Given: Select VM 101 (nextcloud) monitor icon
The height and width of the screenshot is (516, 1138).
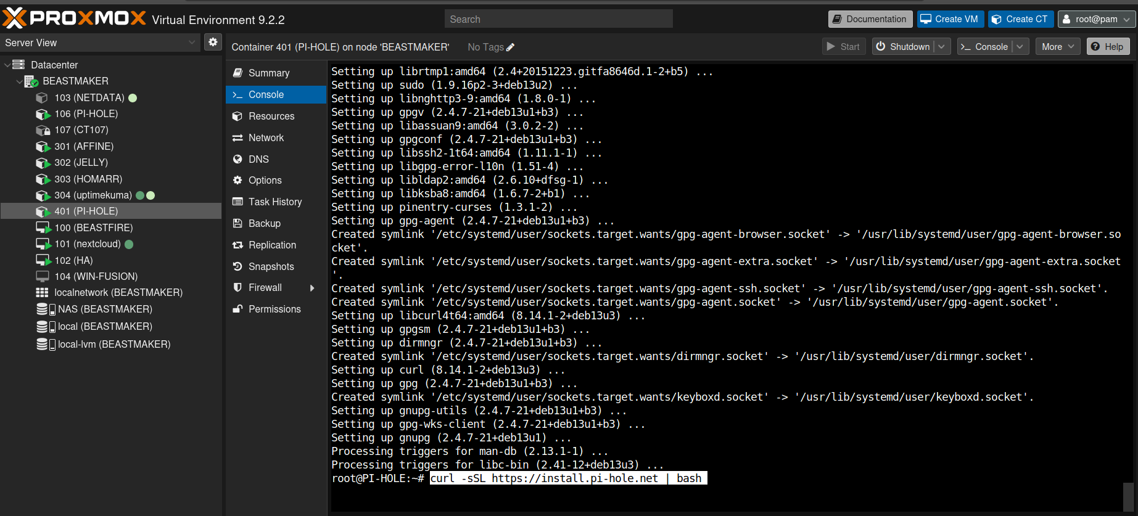Looking at the screenshot, I should pos(43,244).
